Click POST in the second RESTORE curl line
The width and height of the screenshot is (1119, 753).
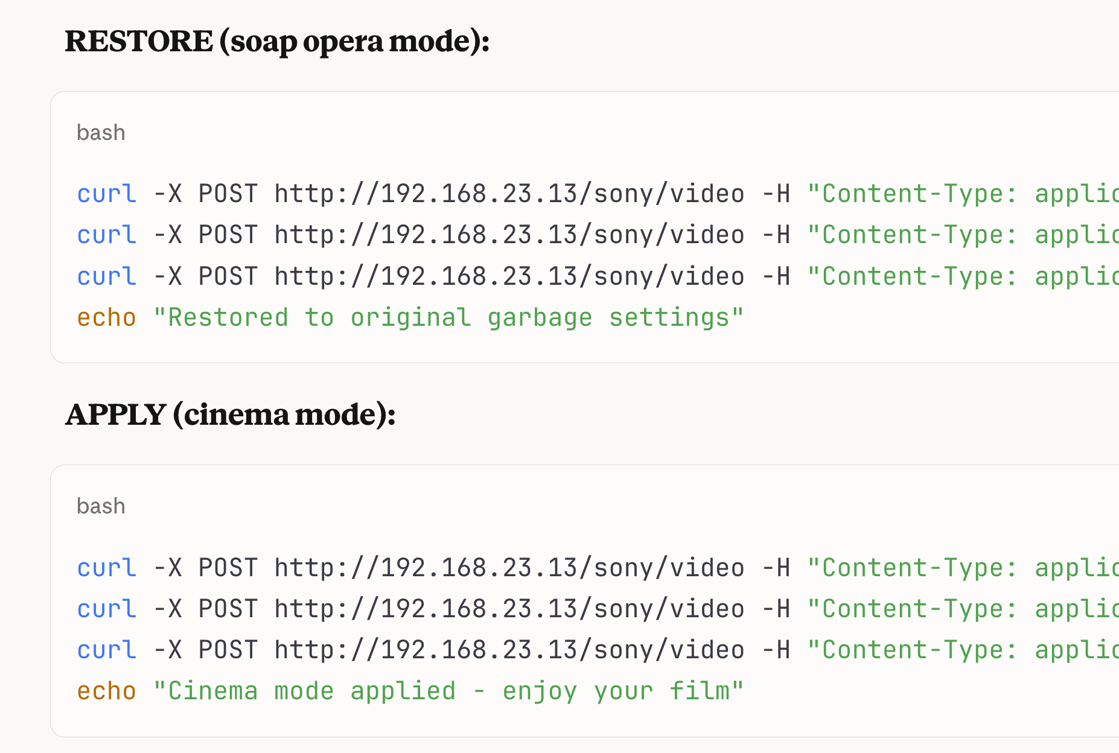228,235
